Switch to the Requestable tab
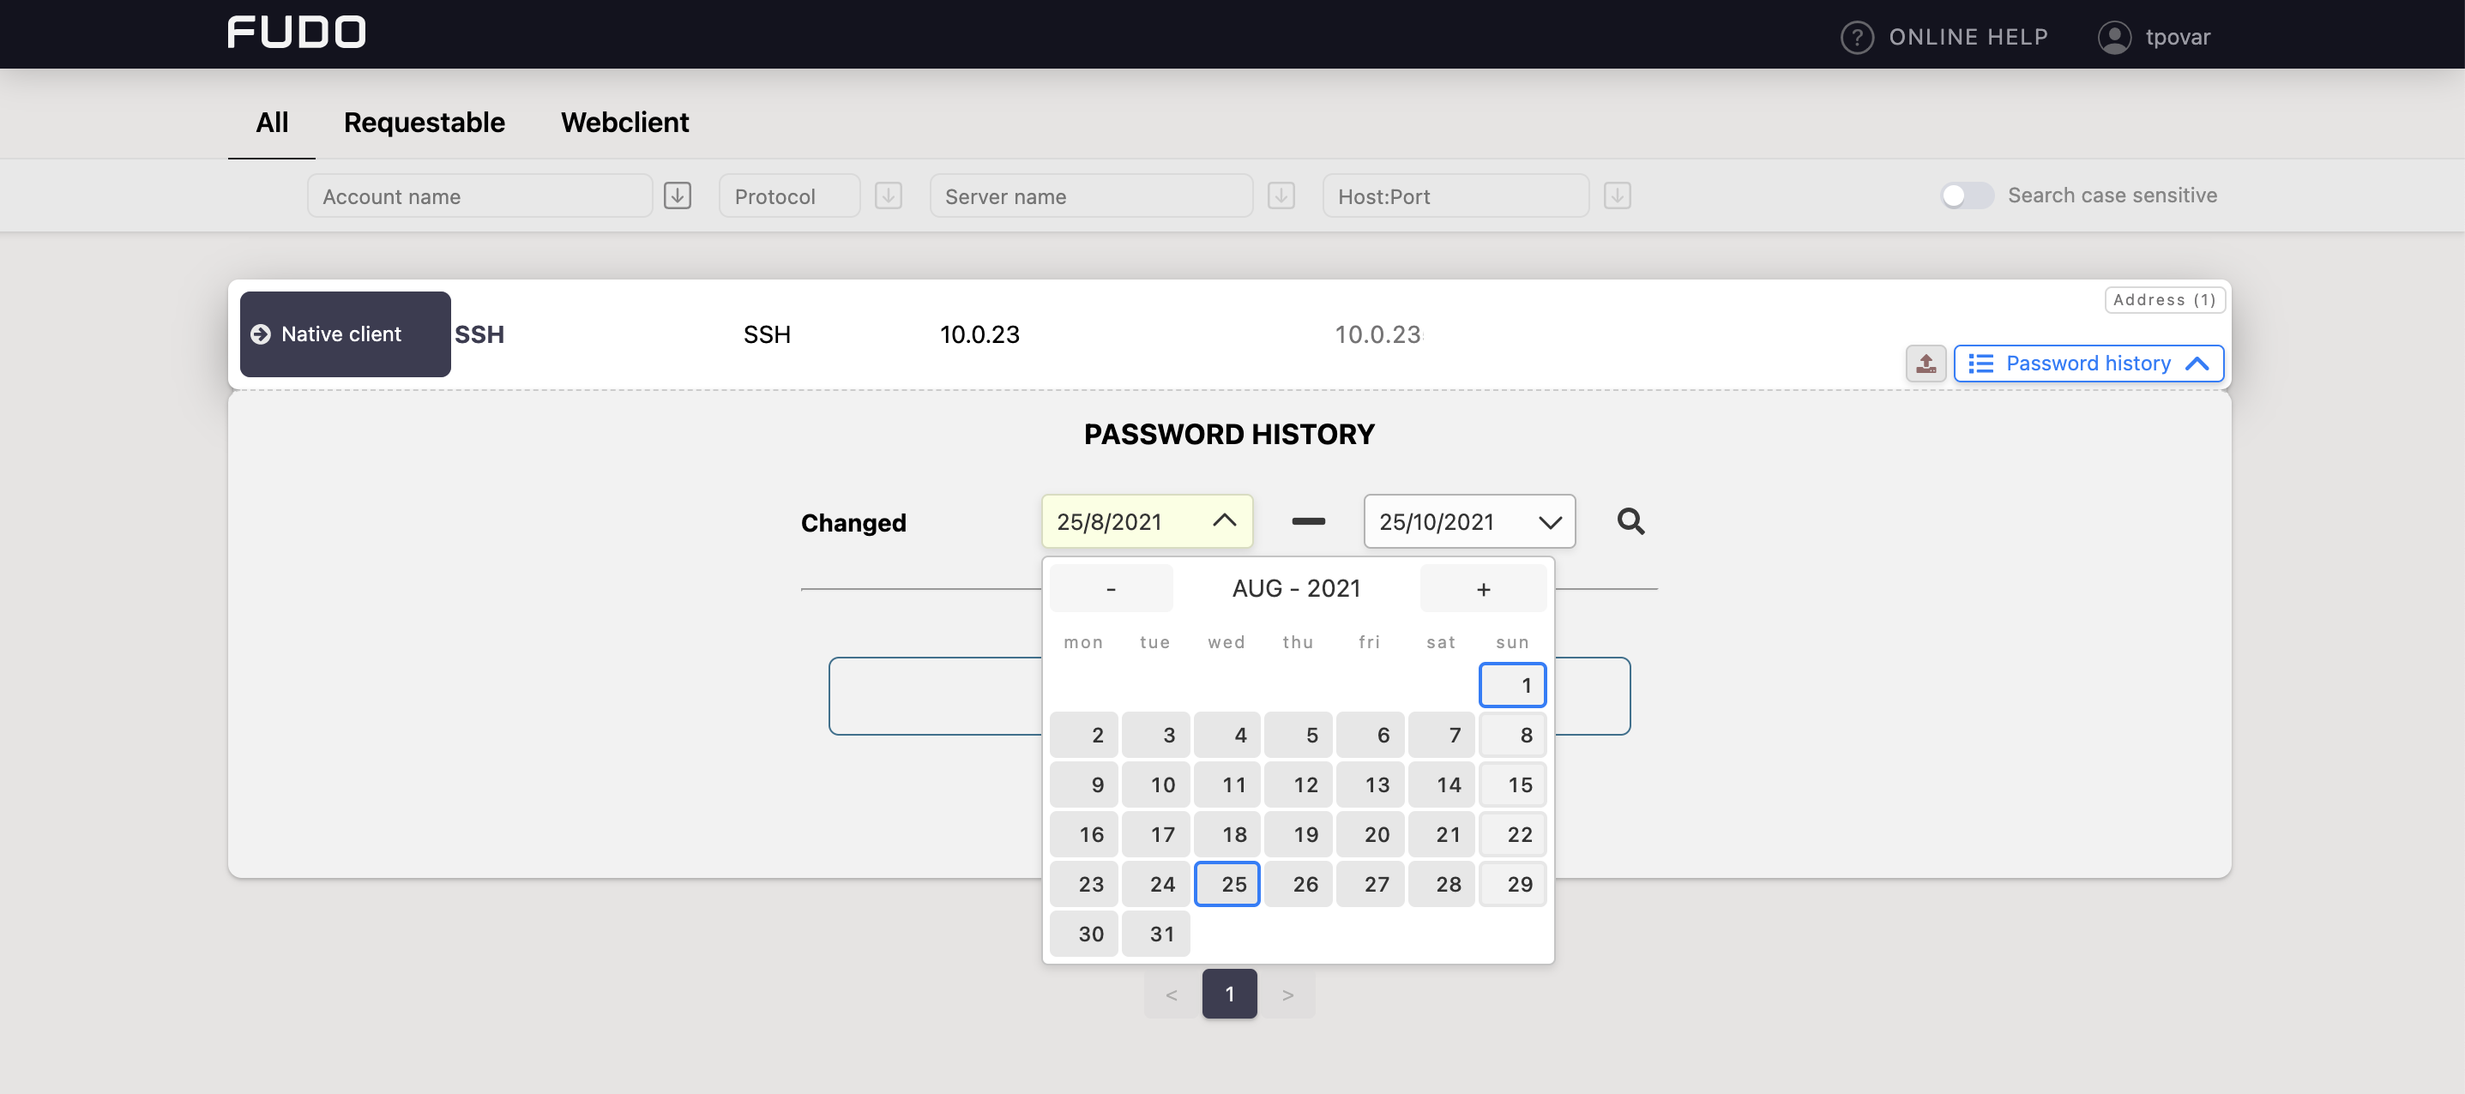The image size is (2465, 1094). pyautogui.click(x=424, y=123)
